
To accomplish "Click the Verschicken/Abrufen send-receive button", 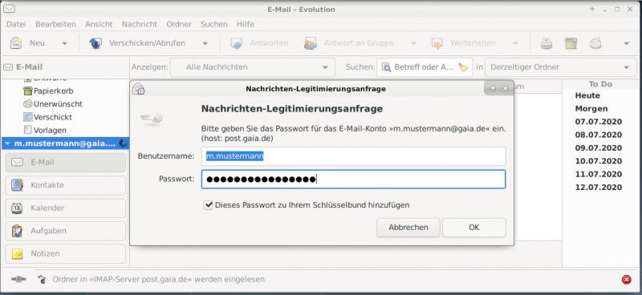I will (x=138, y=43).
